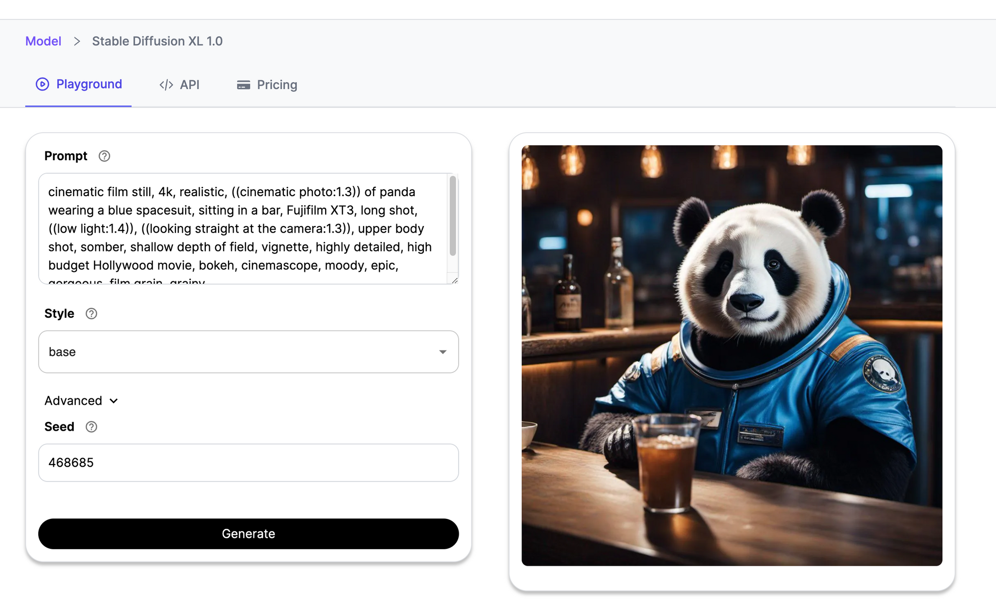
Task: Click the Style help question icon
Action: click(x=91, y=314)
